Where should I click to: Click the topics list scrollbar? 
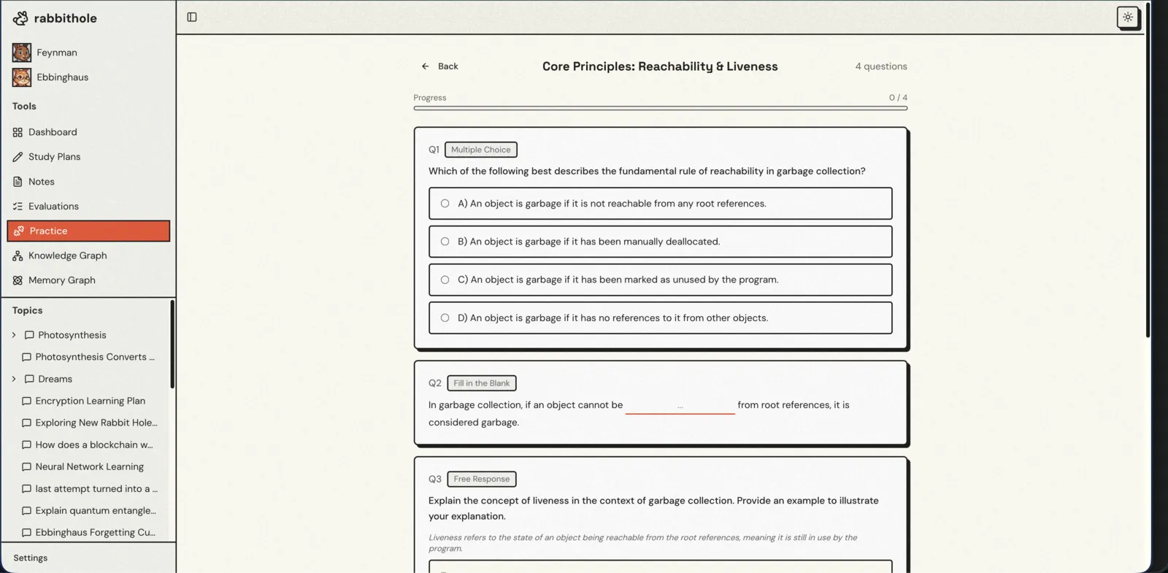(172, 345)
